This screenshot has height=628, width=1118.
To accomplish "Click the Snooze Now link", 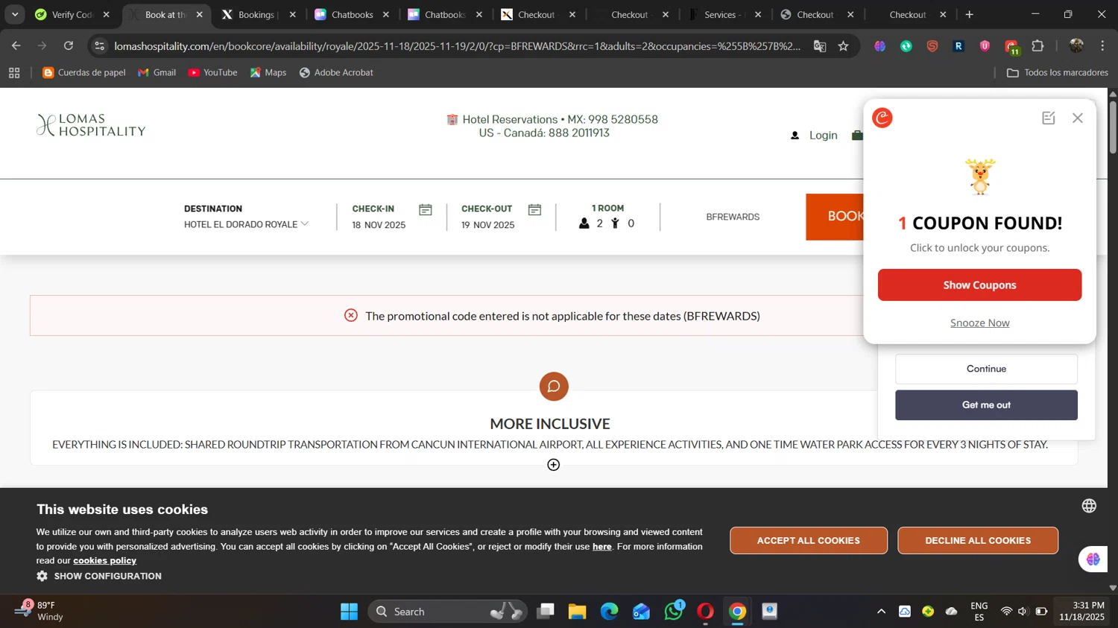I will point(979,323).
